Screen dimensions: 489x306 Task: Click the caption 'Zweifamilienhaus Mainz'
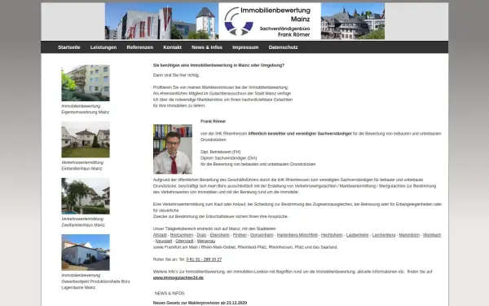click(83, 225)
